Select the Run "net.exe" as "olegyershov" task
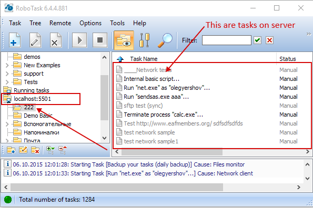This screenshot has width=313, height=208. tap(167, 88)
